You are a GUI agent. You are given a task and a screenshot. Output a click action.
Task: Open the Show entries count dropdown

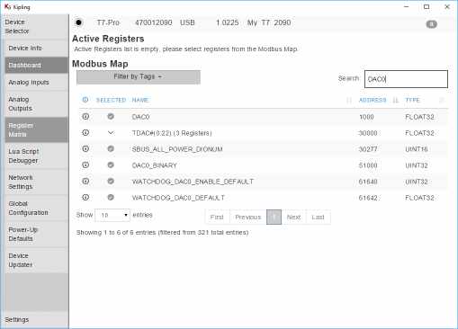pos(112,215)
